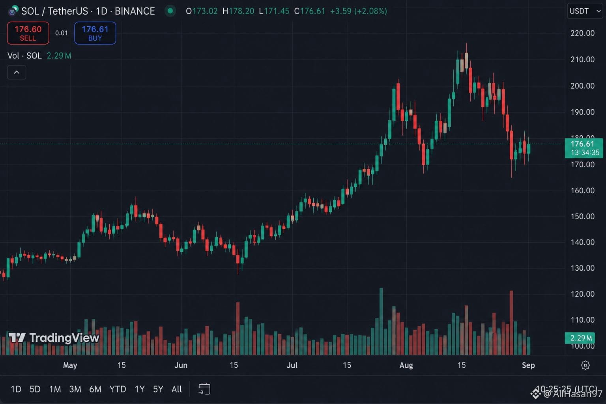Click the Sep label on time axis
The width and height of the screenshot is (606, 404).
pyautogui.click(x=528, y=365)
